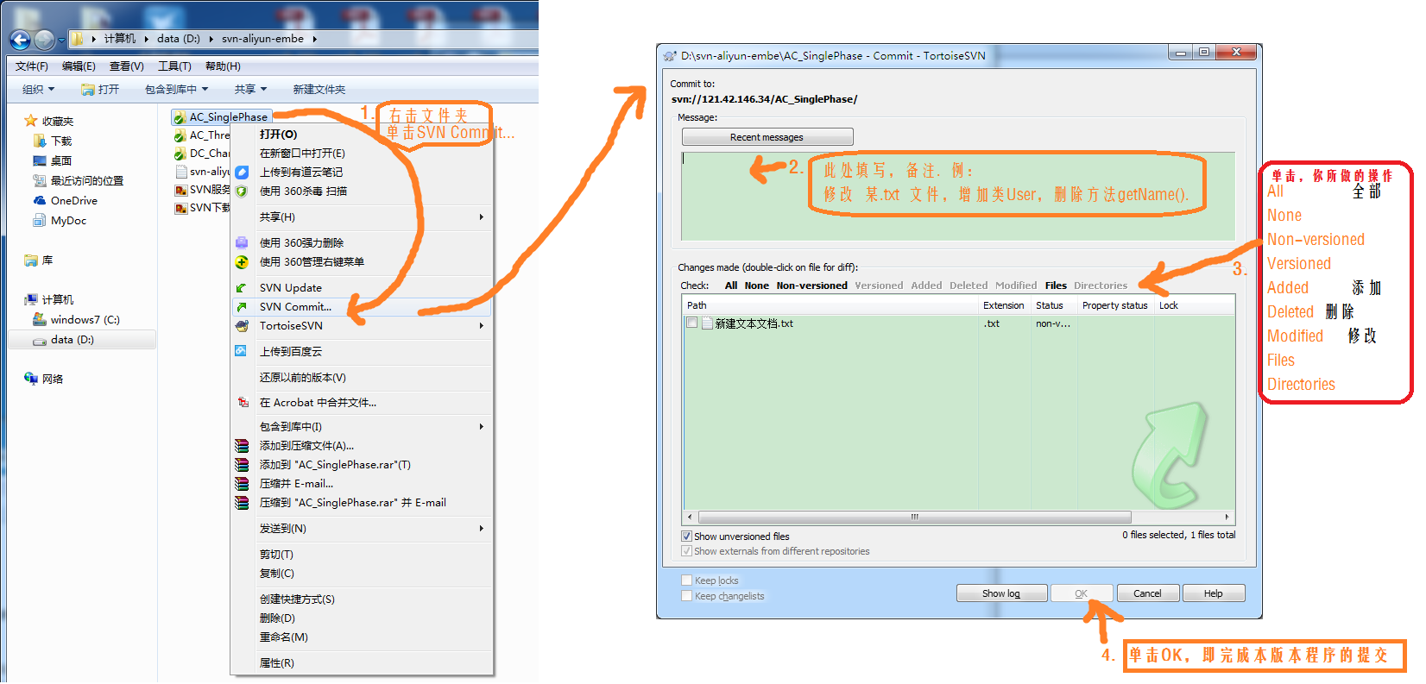Click the TortoiseSVN turtle icon in menu
The image size is (1426, 684).
pyautogui.click(x=242, y=325)
